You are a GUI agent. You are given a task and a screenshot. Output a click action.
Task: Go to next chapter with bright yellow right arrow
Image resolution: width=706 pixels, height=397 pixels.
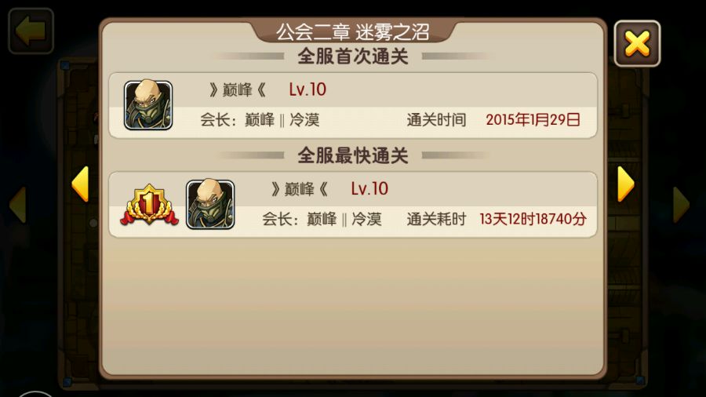click(626, 184)
